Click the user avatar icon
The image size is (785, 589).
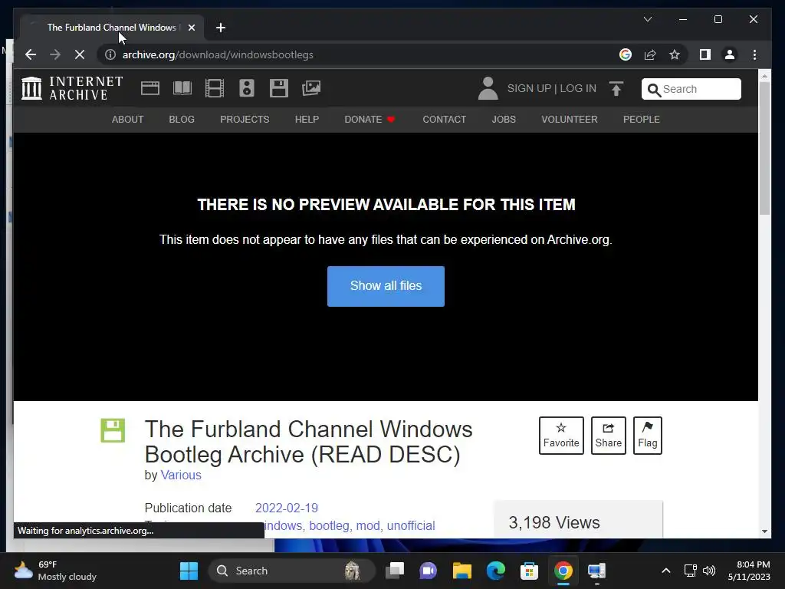tap(488, 88)
